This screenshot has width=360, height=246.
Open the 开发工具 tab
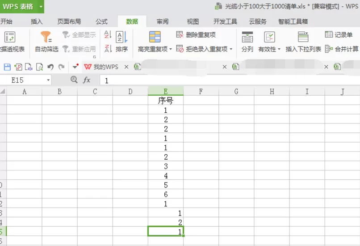coord(225,21)
